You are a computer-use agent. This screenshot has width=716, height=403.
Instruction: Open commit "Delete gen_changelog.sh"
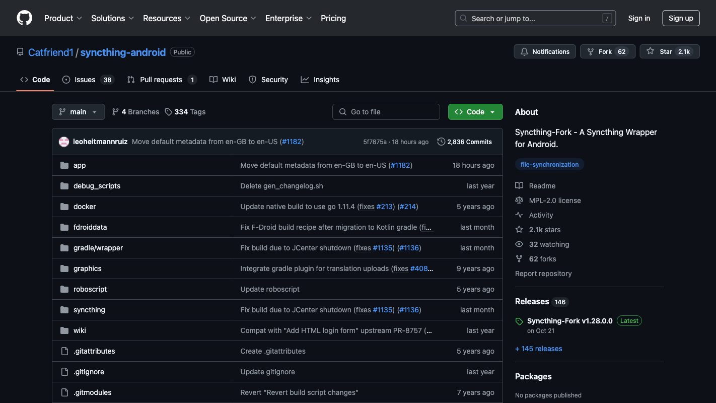click(x=281, y=186)
